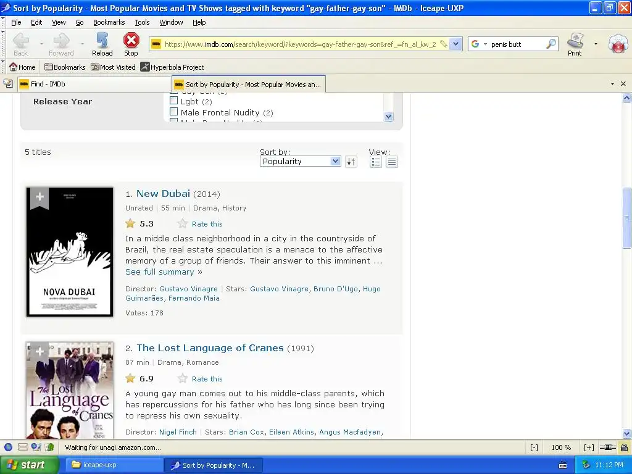Image resolution: width=632 pixels, height=474 pixels.
Task: Click the Iceape throbber logo icon
Action: tap(618, 44)
